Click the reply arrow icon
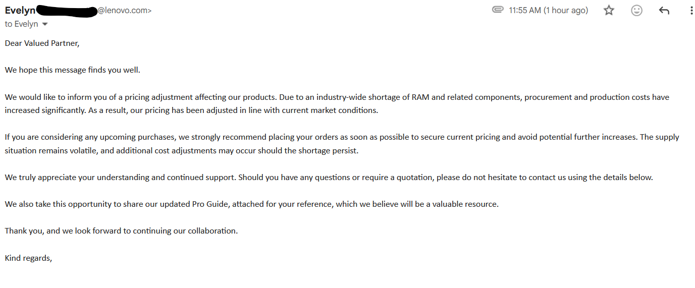 (664, 11)
